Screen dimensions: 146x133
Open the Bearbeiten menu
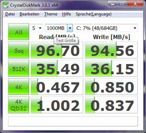click(x=29, y=14)
